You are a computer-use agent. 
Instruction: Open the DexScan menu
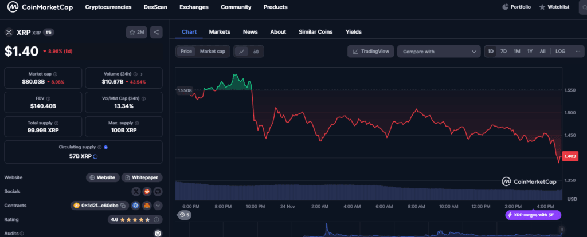155,7
